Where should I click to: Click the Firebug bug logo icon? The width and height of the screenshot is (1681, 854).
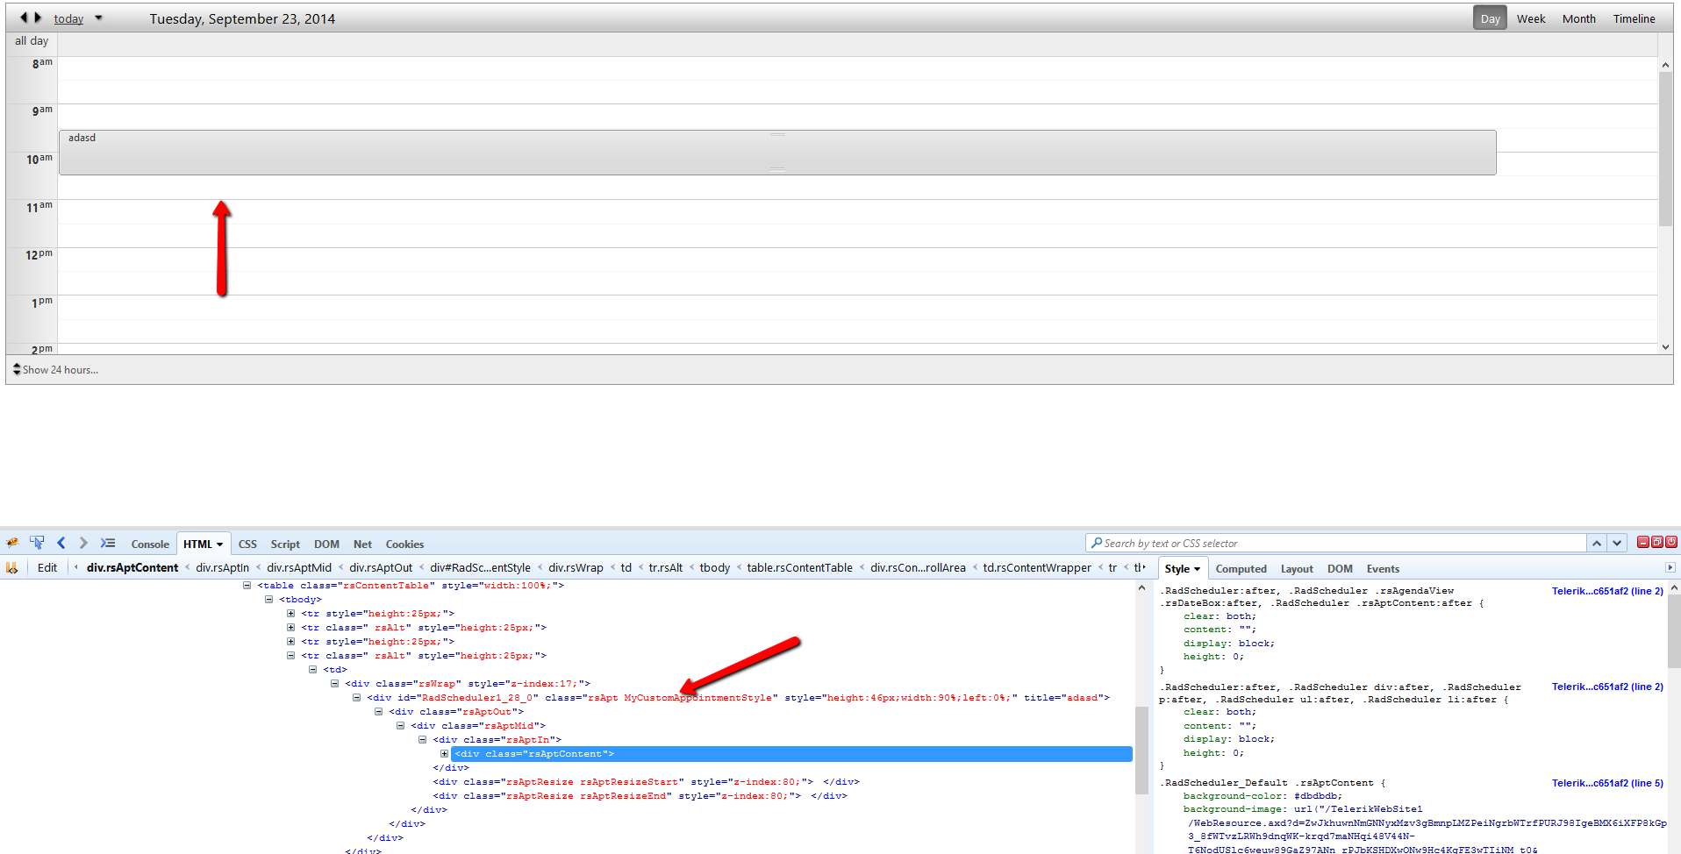[12, 543]
